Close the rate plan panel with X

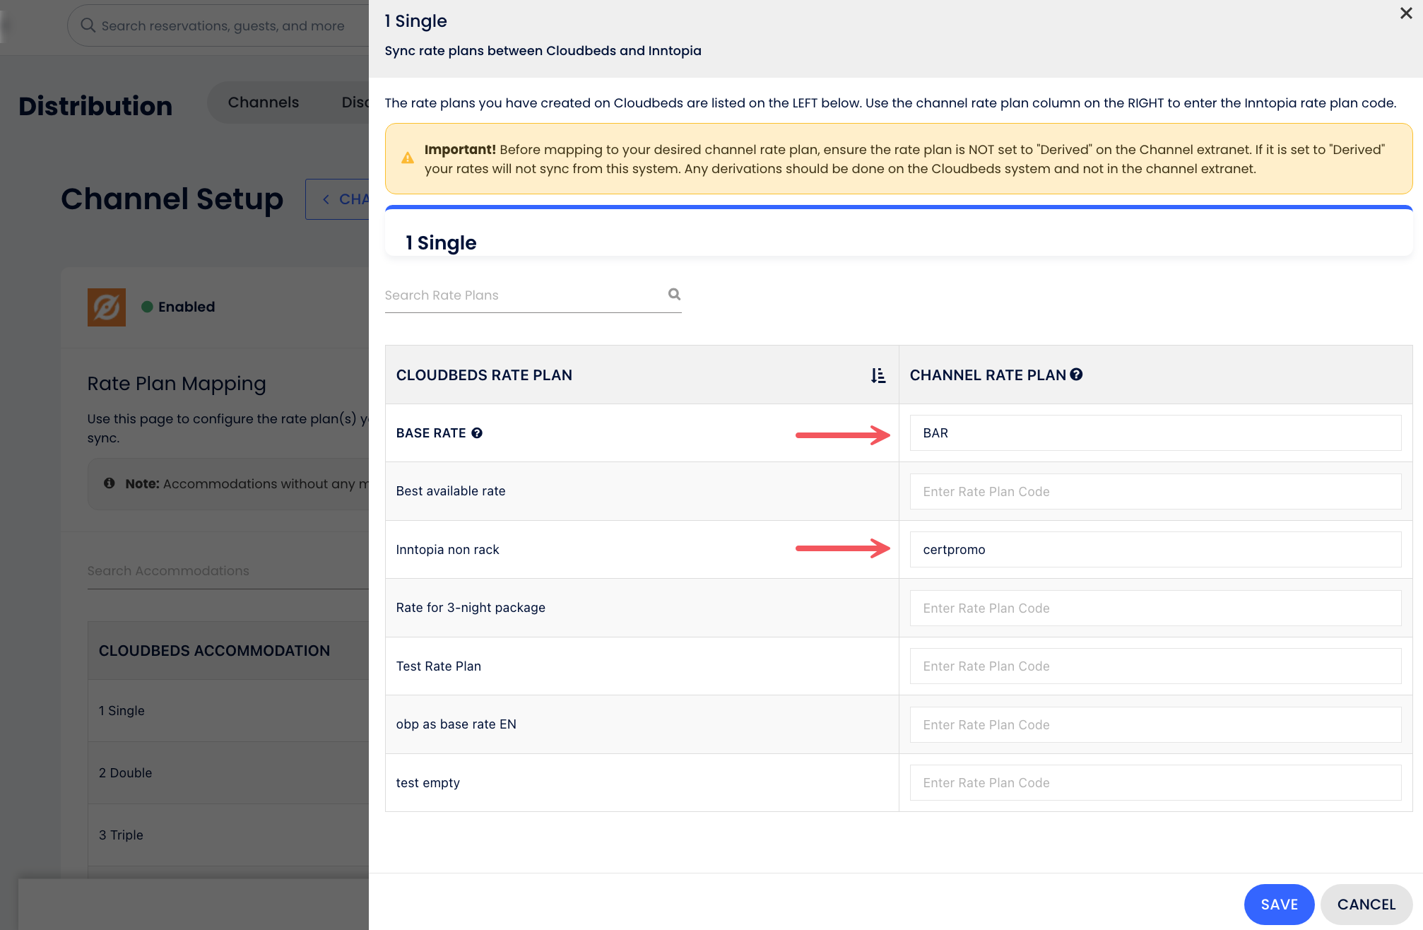coord(1405,13)
